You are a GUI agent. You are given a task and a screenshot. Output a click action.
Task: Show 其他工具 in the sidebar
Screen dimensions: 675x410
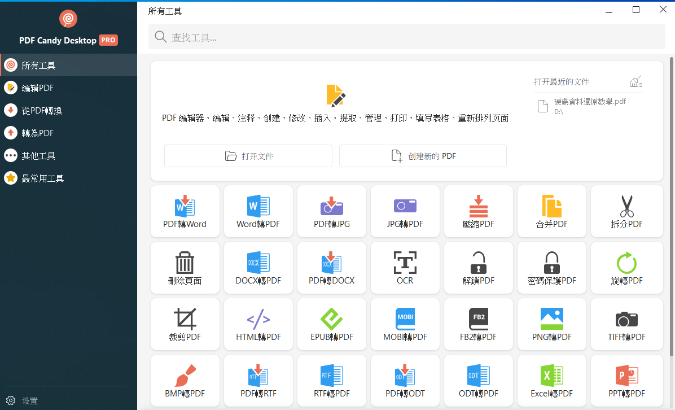[x=68, y=156]
